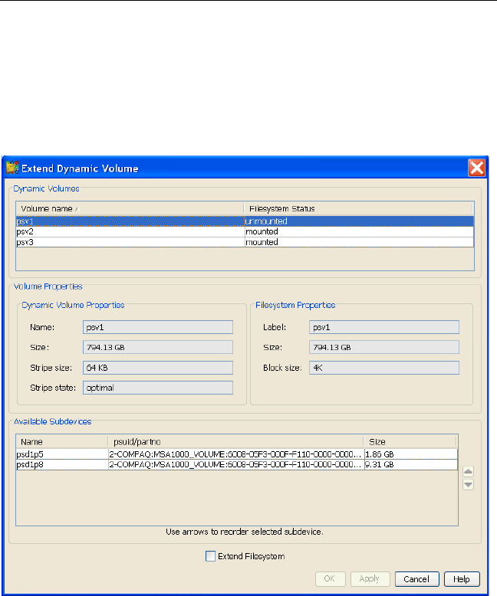Viewport: 497px width, 596px height.
Task: Click the Block size field
Action: (x=383, y=367)
